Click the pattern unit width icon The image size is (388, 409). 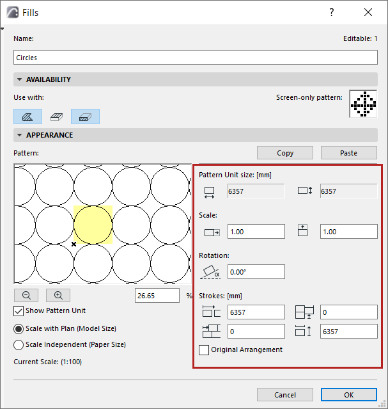point(209,193)
